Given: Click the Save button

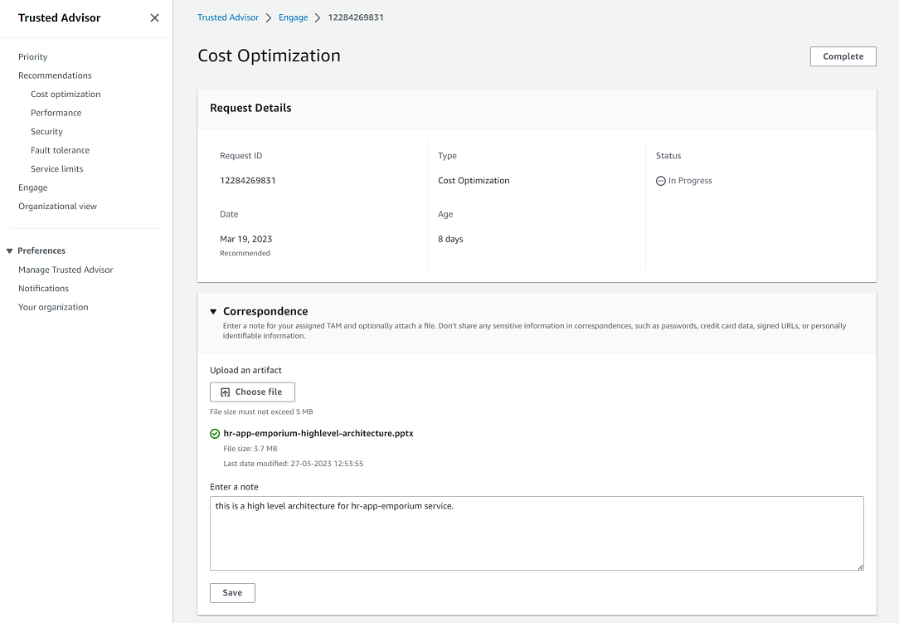Looking at the screenshot, I should [232, 592].
